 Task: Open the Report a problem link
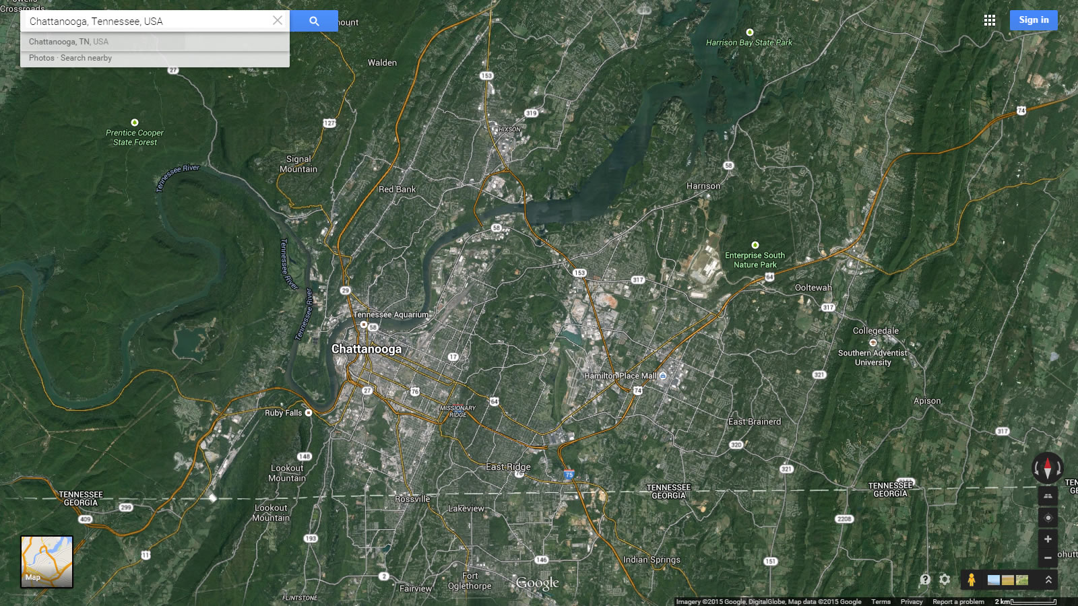tap(958, 602)
